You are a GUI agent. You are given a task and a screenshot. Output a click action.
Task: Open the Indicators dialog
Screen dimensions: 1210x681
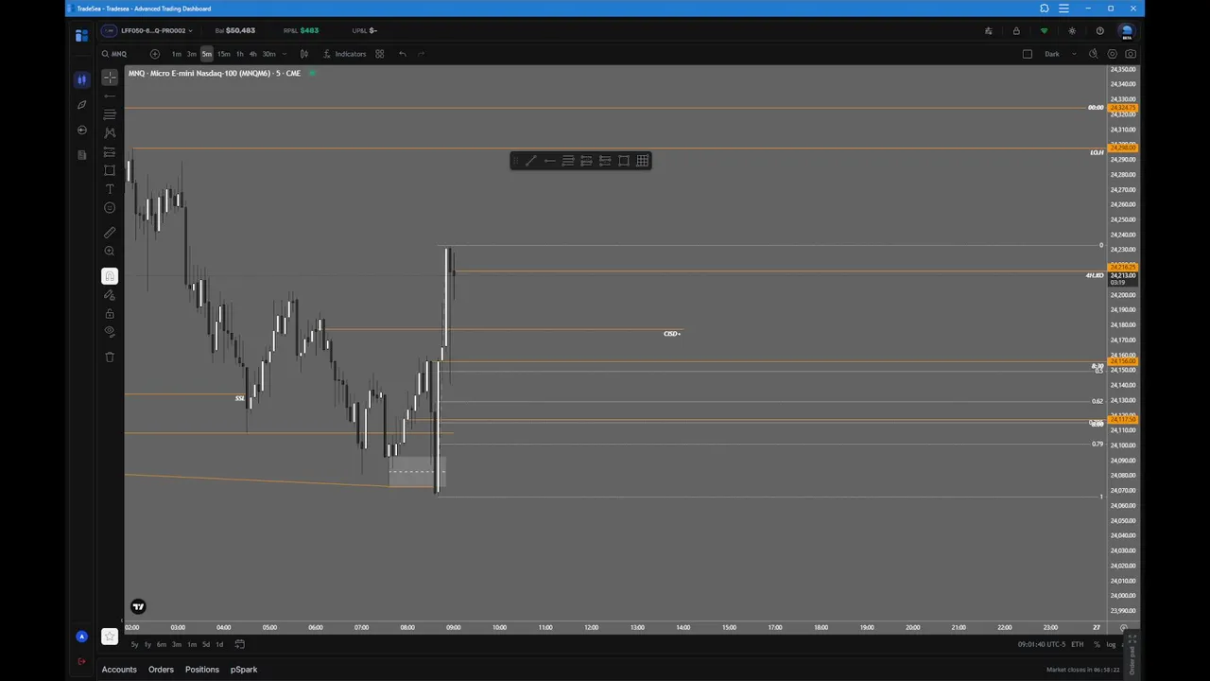tap(345, 54)
